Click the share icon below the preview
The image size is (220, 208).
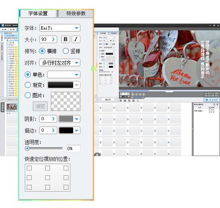click(138, 101)
